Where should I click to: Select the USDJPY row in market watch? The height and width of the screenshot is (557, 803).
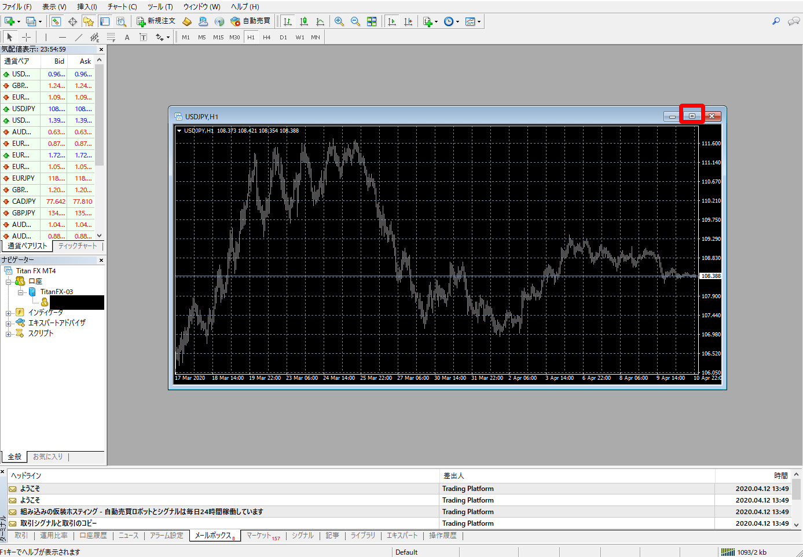click(47, 109)
